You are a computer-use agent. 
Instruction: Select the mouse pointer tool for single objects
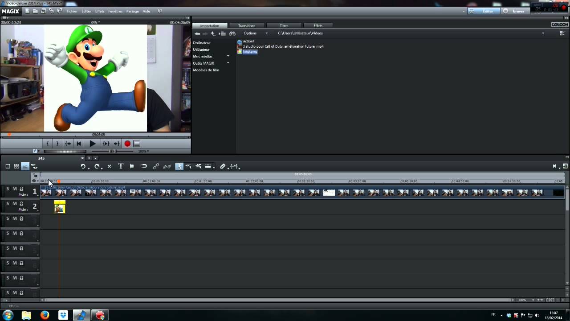(179, 166)
